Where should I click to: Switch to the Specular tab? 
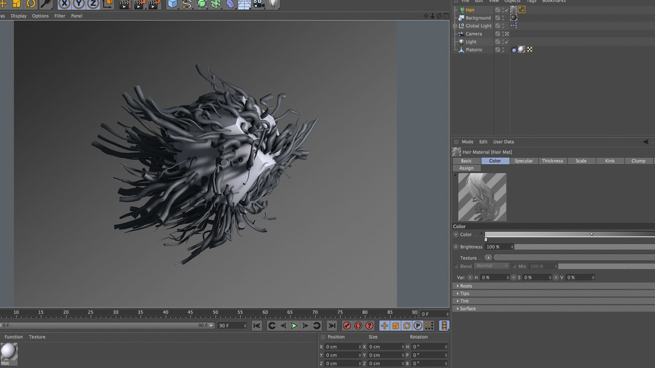(524, 161)
